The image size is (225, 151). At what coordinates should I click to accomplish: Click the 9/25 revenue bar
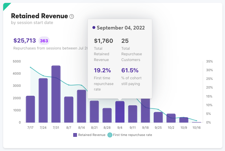[x=158, y=117]
